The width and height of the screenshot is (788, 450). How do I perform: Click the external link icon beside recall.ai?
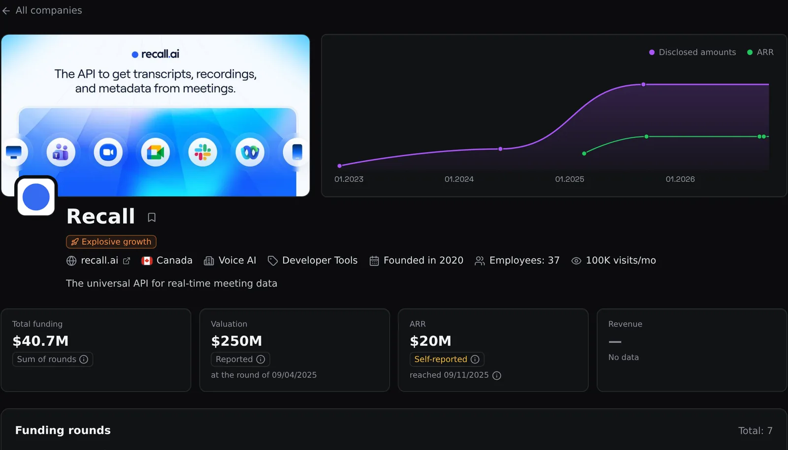pyautogui.click(x=127, y=261)
